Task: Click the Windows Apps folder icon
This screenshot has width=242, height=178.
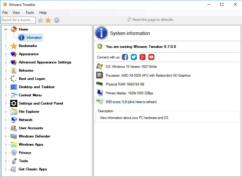Action: click(14, 145)
